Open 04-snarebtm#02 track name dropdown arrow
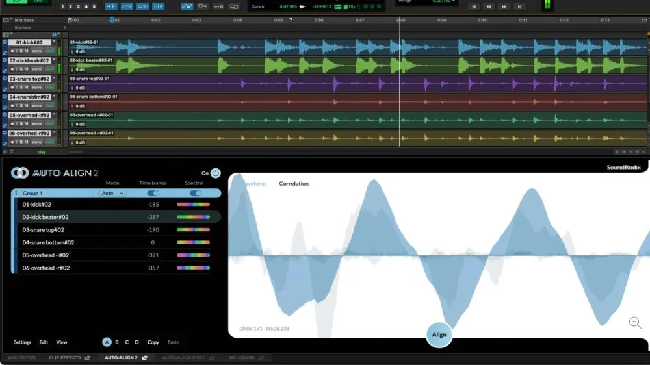 pyautogui.click(x=54, y=97)
